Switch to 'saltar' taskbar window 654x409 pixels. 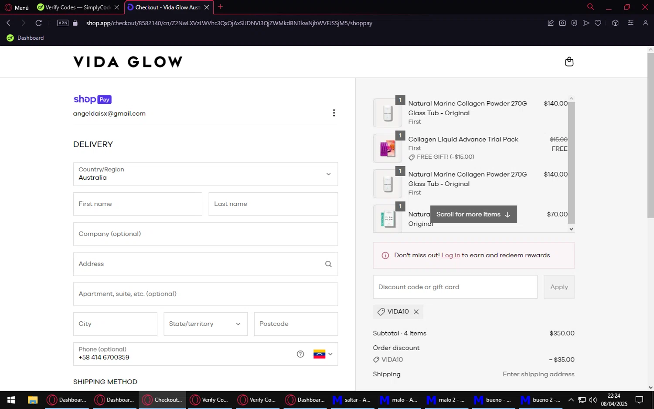pyautogui.click(x=352, y=400)
